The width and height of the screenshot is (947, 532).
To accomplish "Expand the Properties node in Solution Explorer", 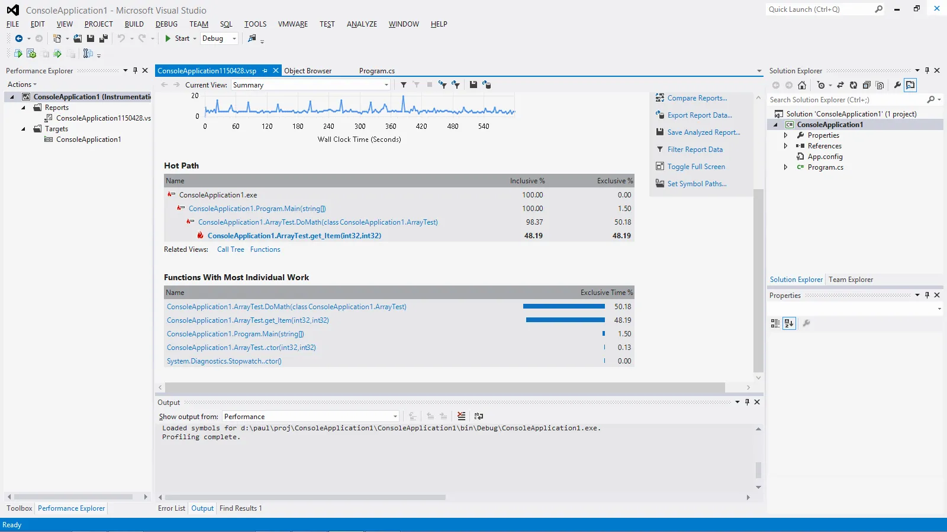I will (786, 135).
